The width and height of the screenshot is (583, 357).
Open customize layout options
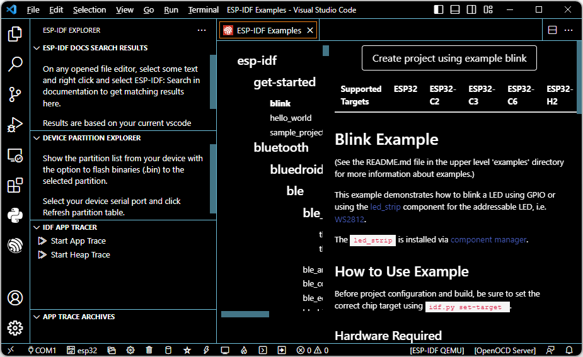[x=488, y=9]
